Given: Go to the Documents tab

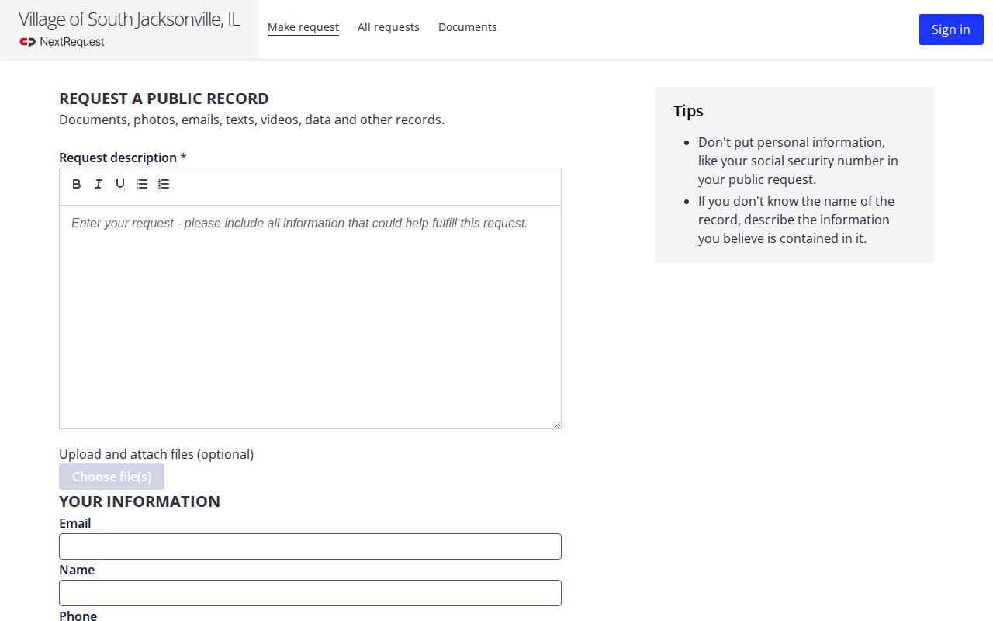Looking at the screenshot, I should [468, 27].
